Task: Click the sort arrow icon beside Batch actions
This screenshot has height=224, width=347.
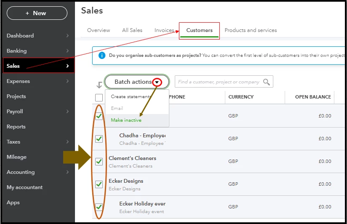Action: click(99, 85)
